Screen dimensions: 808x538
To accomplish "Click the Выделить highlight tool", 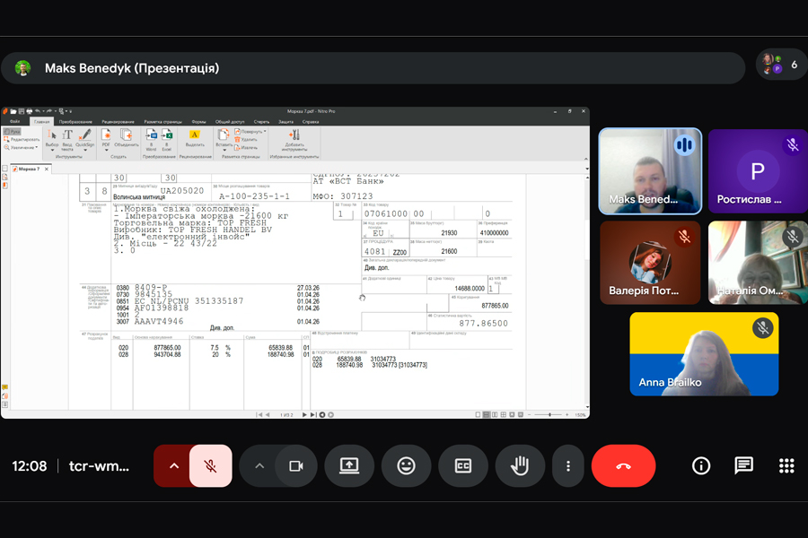I will tap(195, 138).
